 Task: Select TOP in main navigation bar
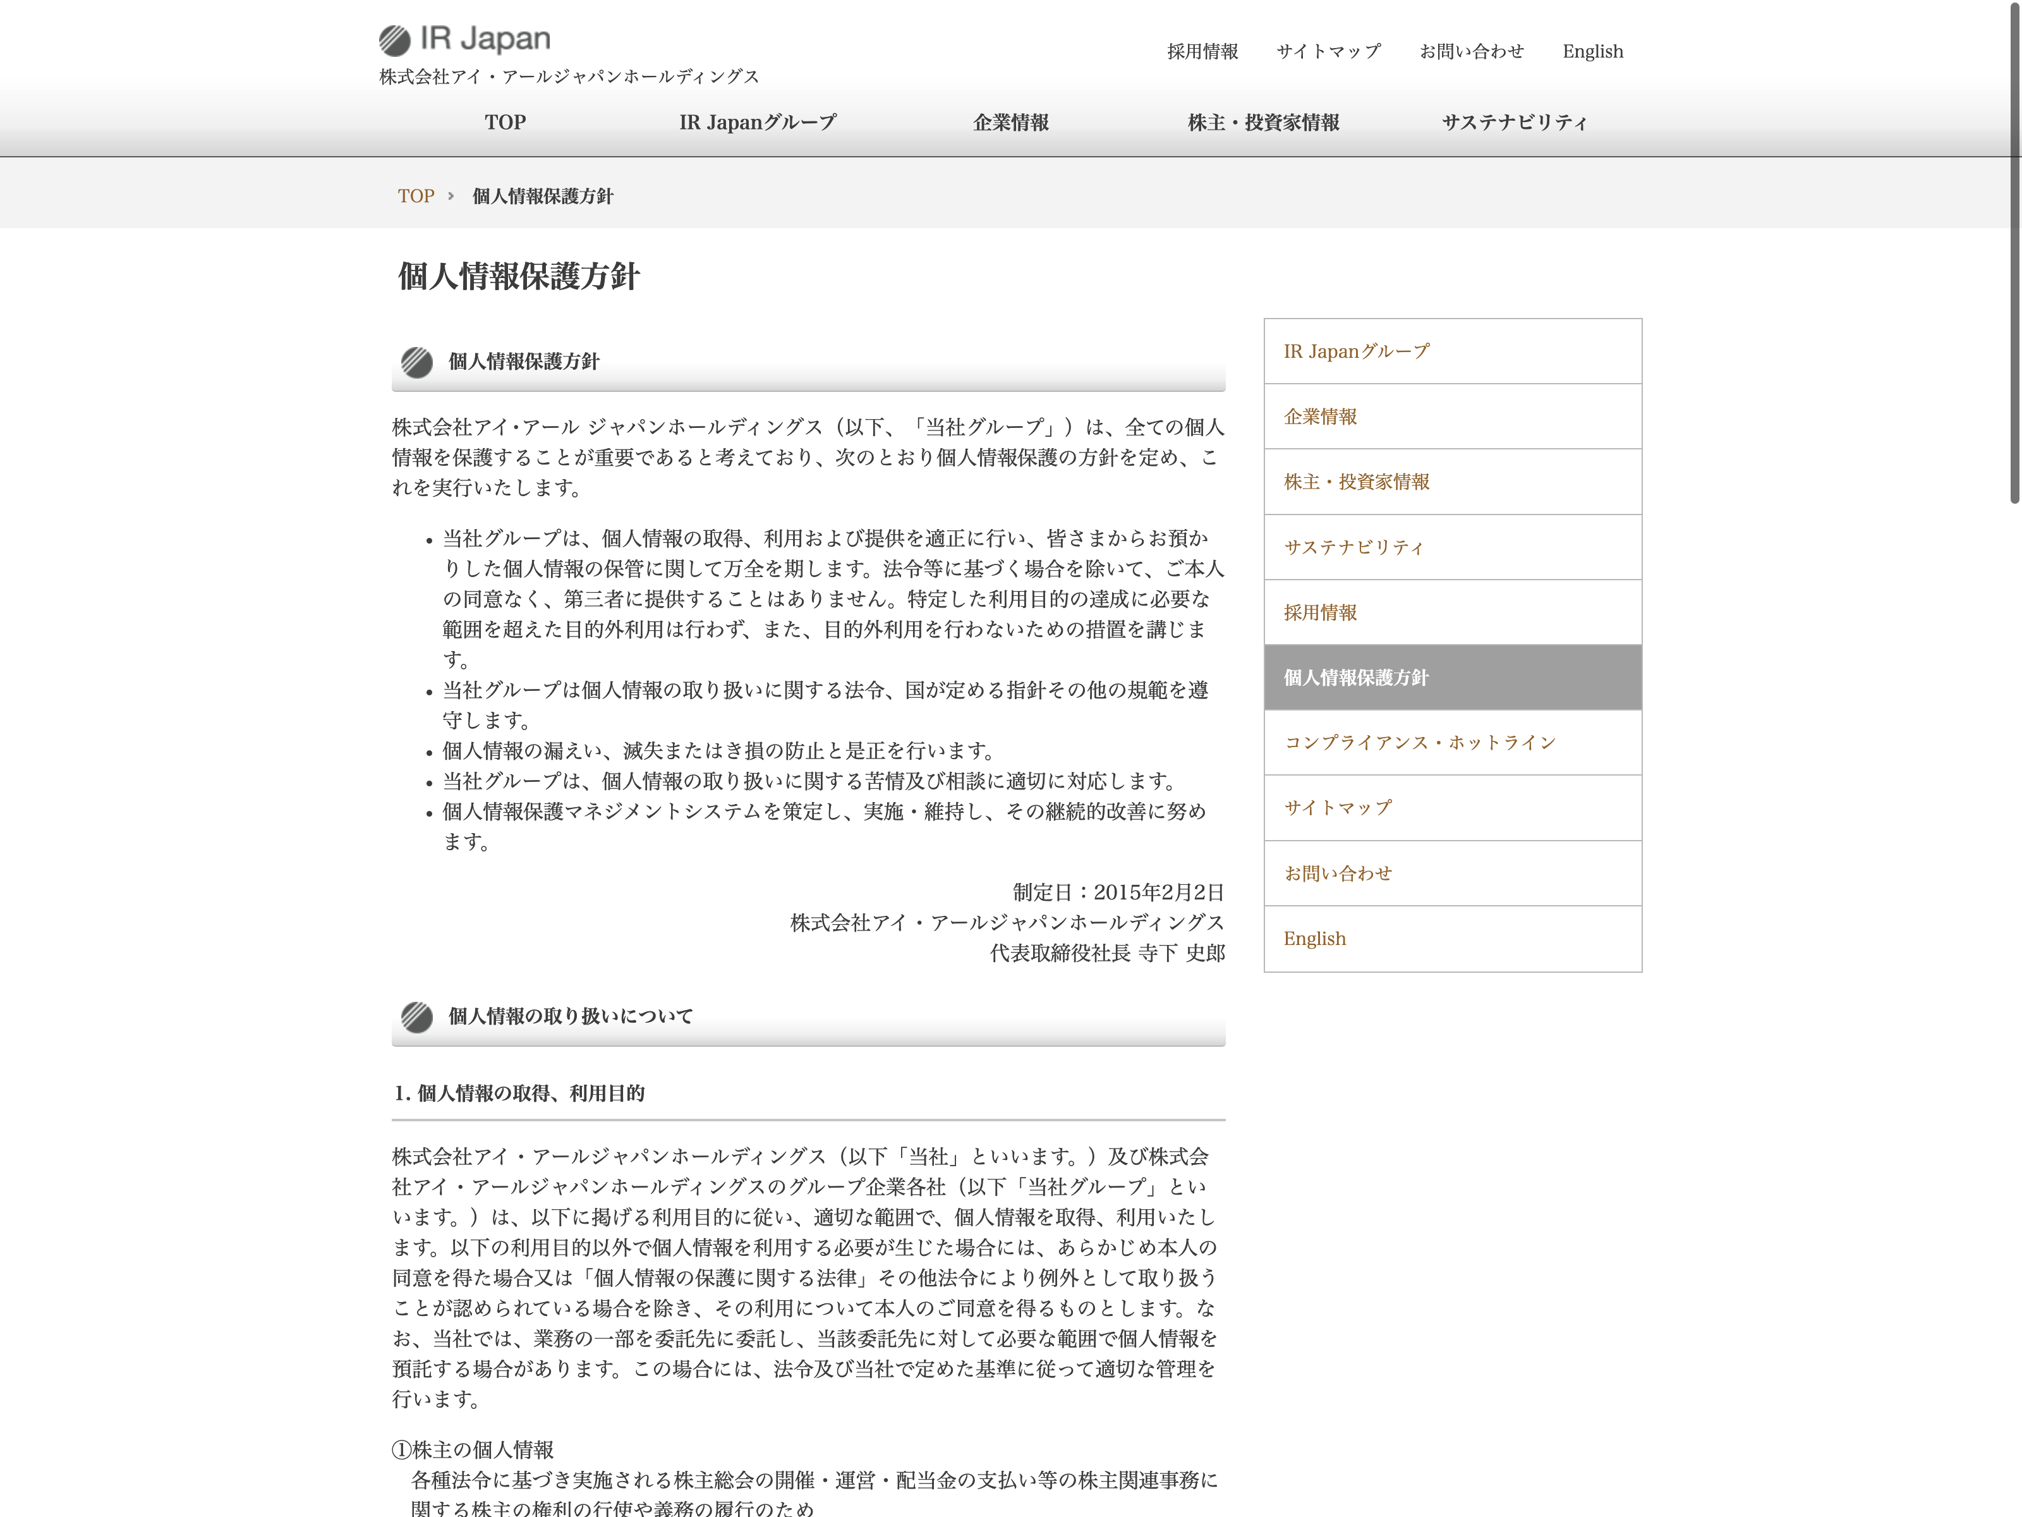tap(505, 123)
